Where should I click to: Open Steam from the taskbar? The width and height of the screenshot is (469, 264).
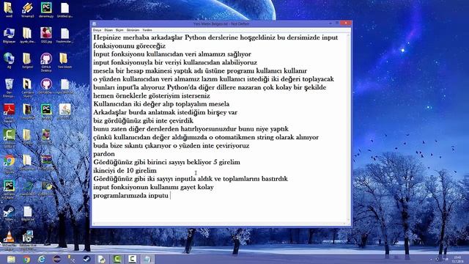click(x=86, y=259)
